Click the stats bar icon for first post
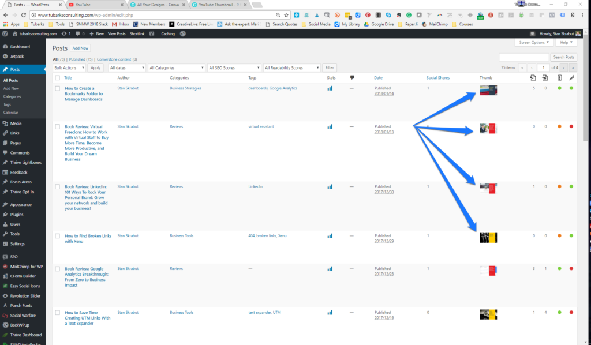 click(330, 88)
